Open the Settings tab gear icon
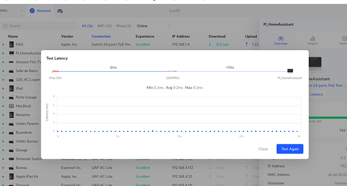 tap(344, 39)
